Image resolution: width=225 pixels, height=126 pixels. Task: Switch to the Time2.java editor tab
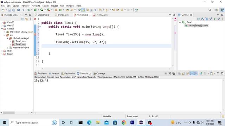[101, 15]
